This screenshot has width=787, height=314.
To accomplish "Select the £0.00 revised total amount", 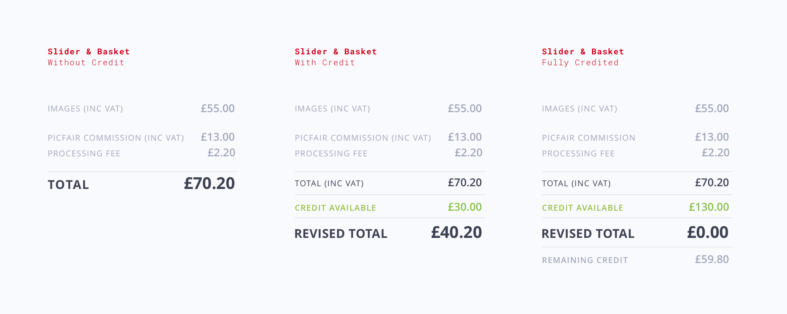I will pyautogui.click(x=708, y=233).
